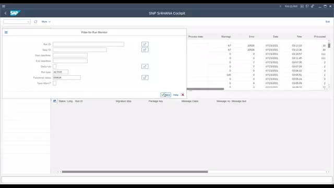Select the row with time 03:05:24
334x188 pixels.
tap(257, 79)
